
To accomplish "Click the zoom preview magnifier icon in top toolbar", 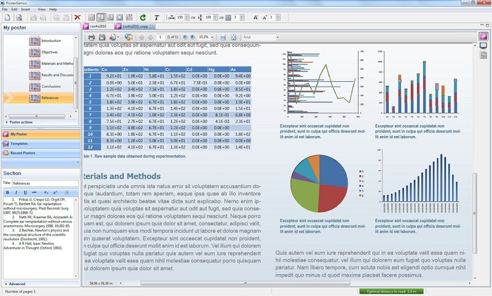I will (119, 18).
